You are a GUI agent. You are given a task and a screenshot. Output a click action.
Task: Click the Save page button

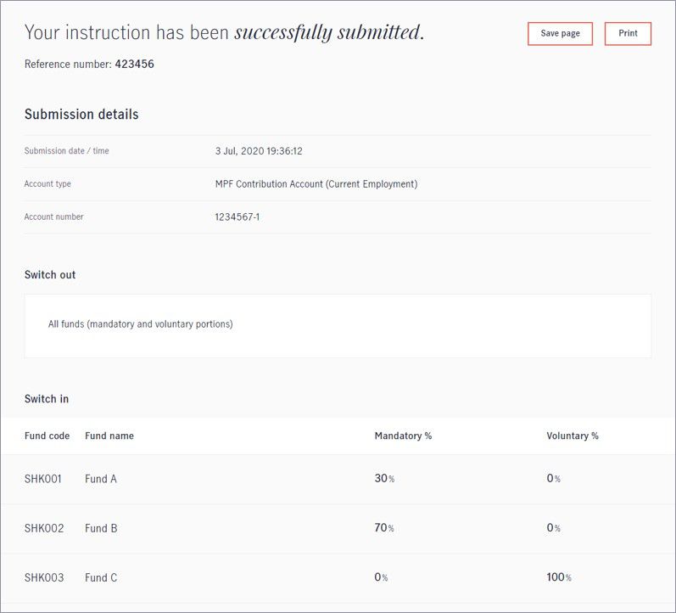[x=560, y=34]
